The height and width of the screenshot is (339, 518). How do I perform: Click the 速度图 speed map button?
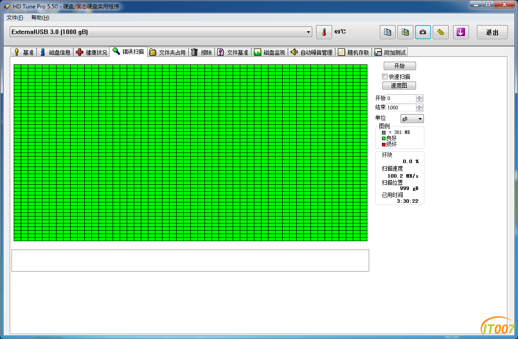399,86
